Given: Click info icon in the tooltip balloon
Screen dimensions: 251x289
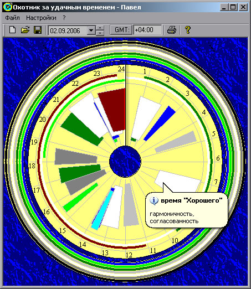Looking at the screenshot, I should (154, 200).
